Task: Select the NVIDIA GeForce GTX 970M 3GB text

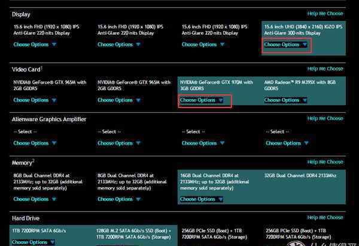Action: [x=217, y=85]
